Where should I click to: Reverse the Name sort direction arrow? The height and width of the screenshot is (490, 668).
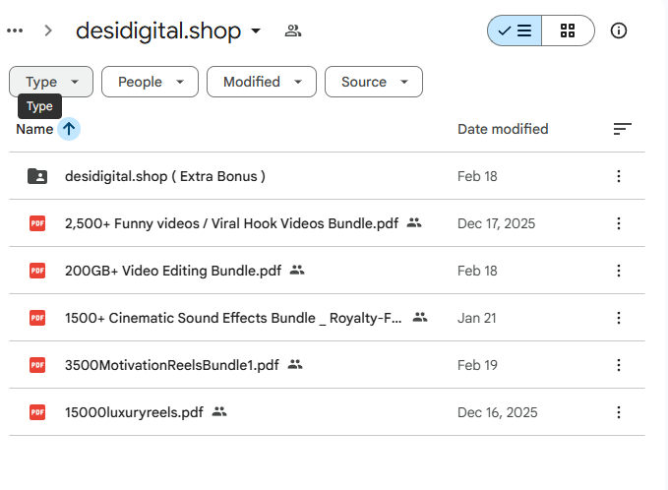pos(69,129)
